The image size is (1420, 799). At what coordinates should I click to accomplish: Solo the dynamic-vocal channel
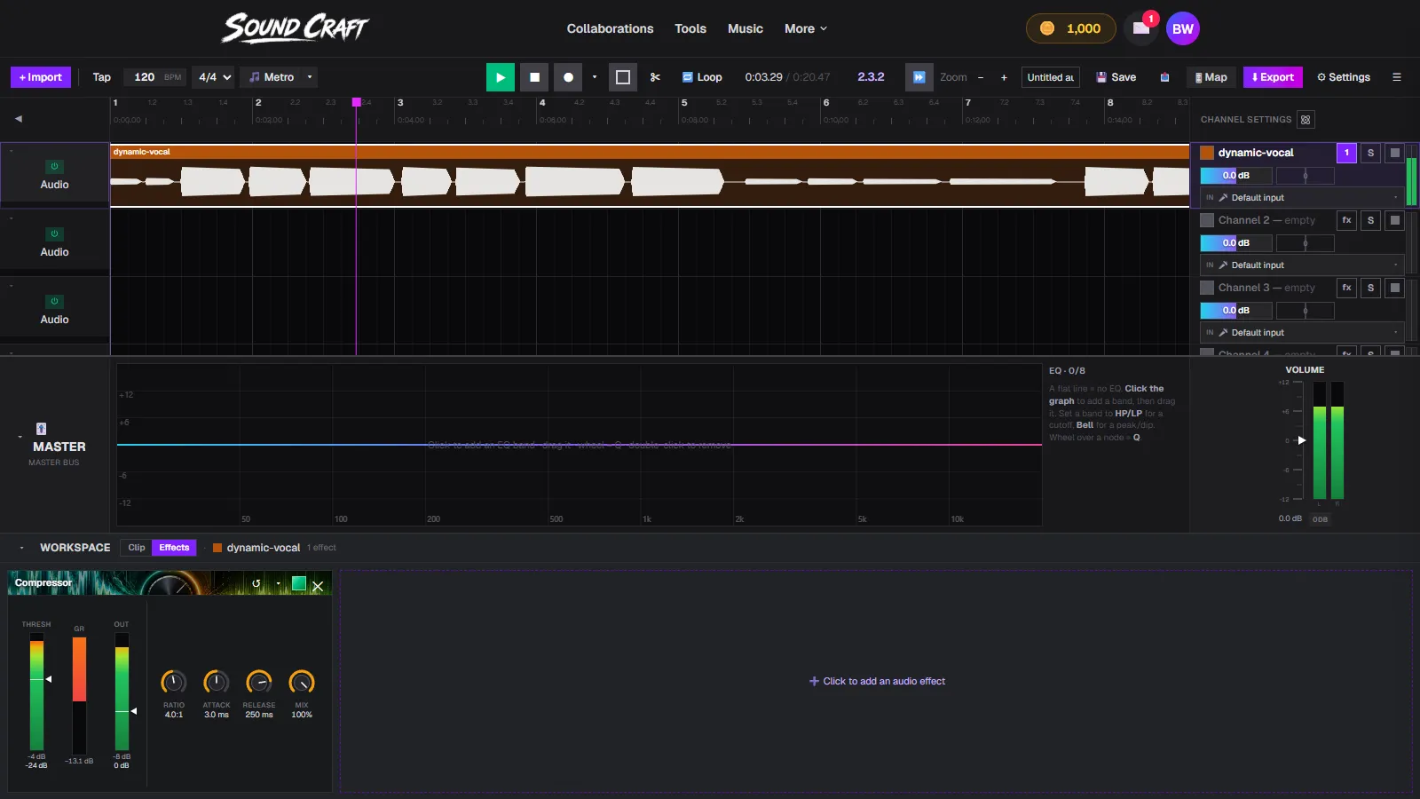1370,153
